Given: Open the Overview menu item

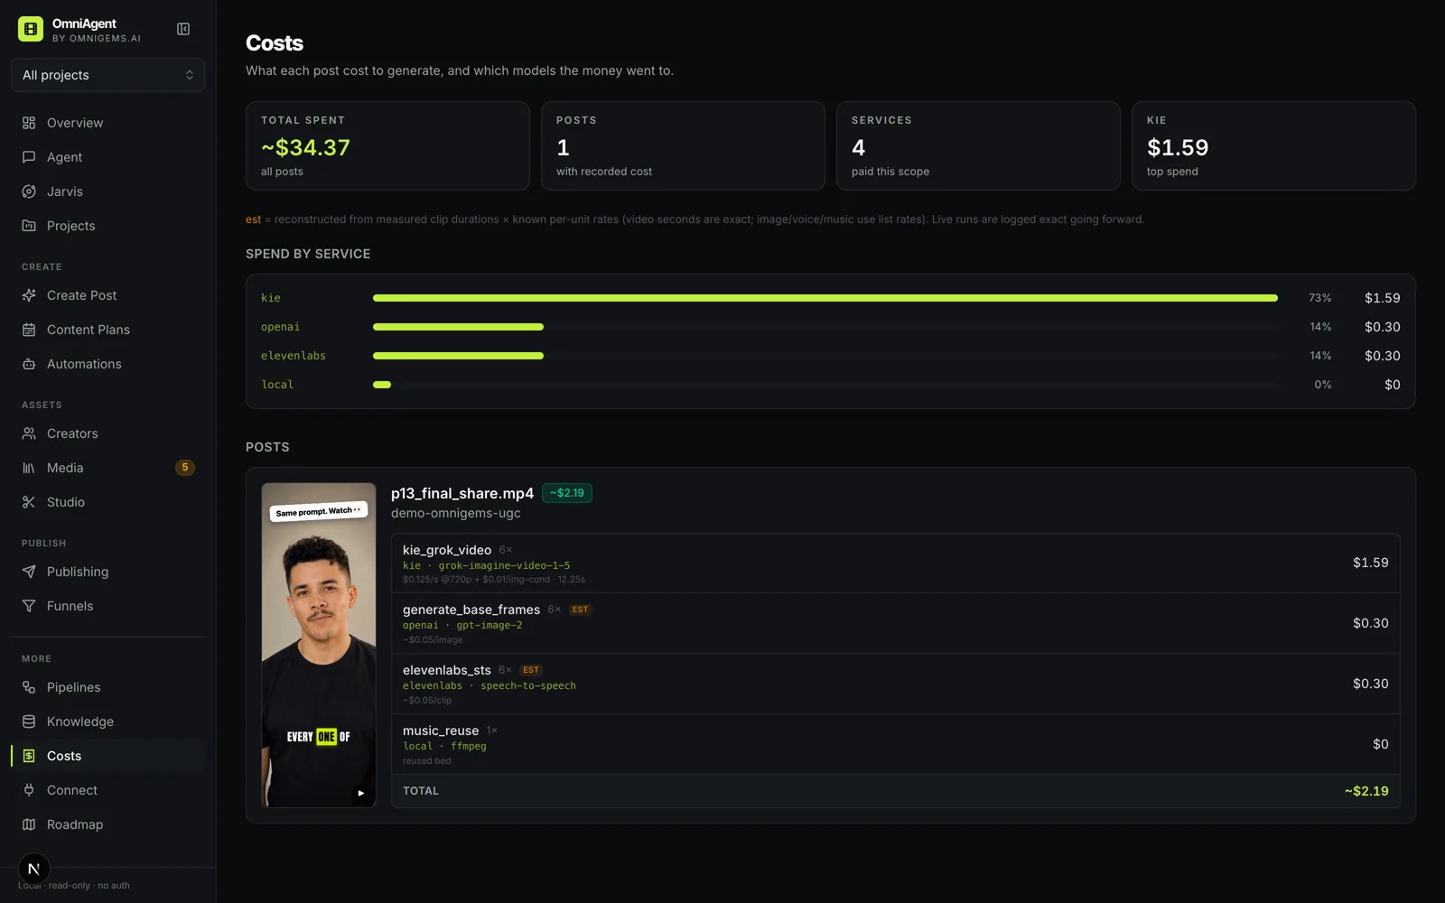Looking at the screenshot, I should [x=75, y=123].
